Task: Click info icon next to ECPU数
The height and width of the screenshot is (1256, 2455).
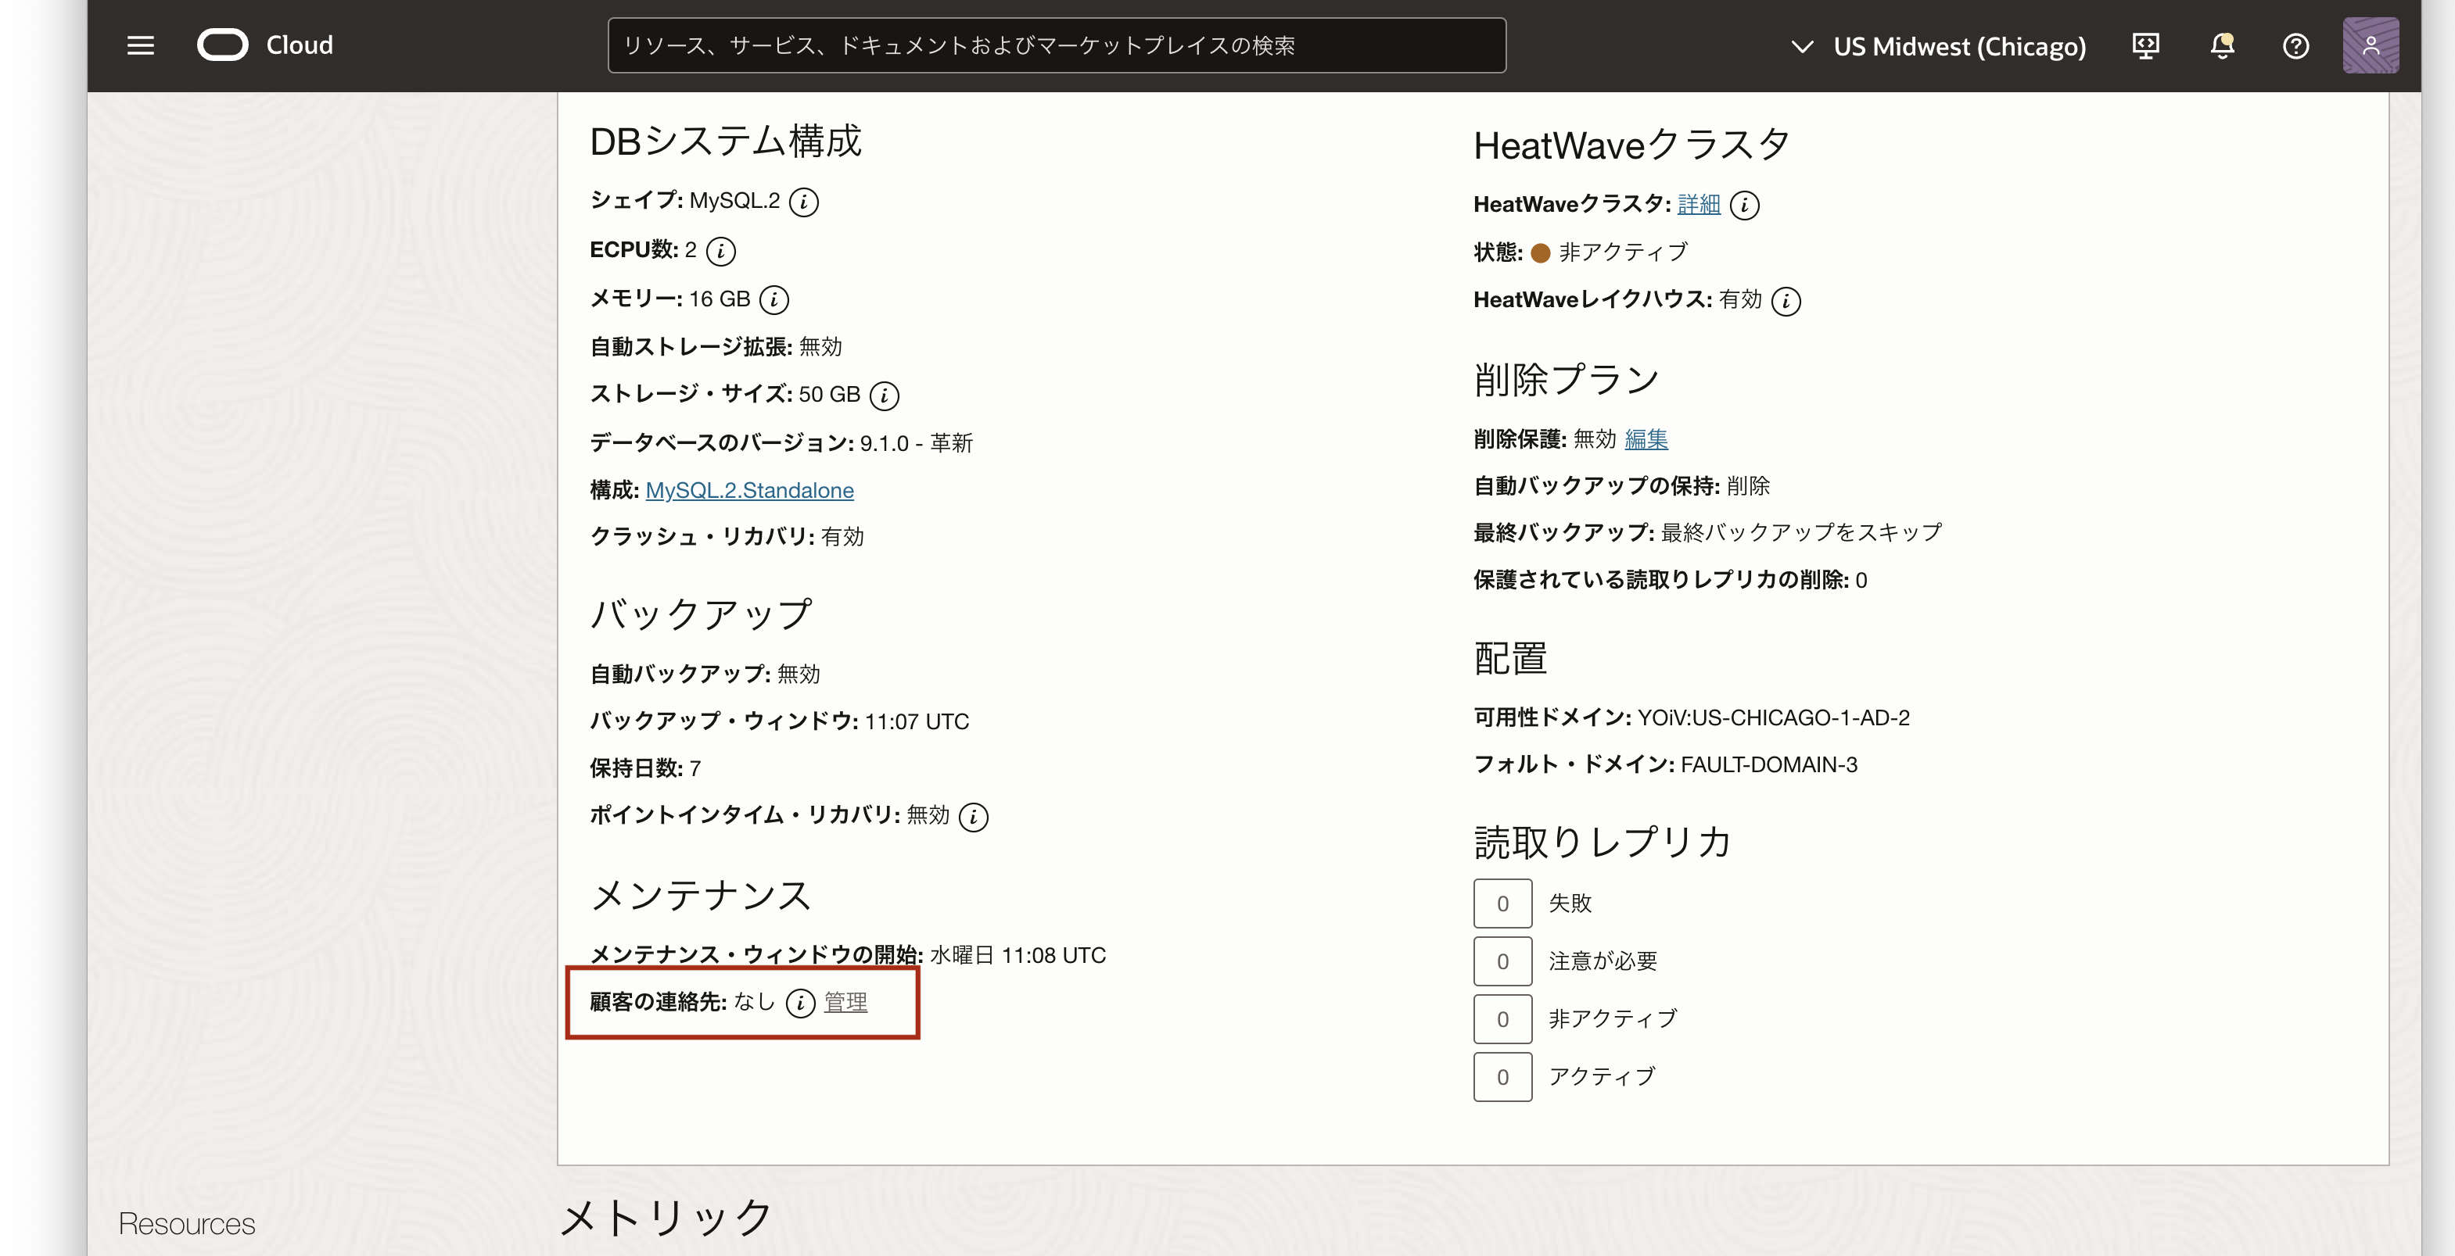Action: pyautogui.click(x=720, y=252)
